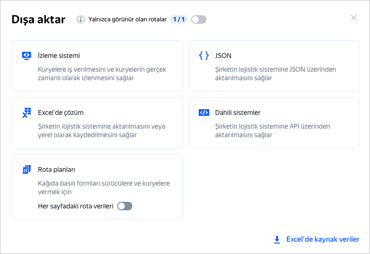Image resolution: width=370 pixels, height=254 pixels.
Task: Click the Excel'de çözüm spreadsheet icon
Action: (x=27, y=113)
